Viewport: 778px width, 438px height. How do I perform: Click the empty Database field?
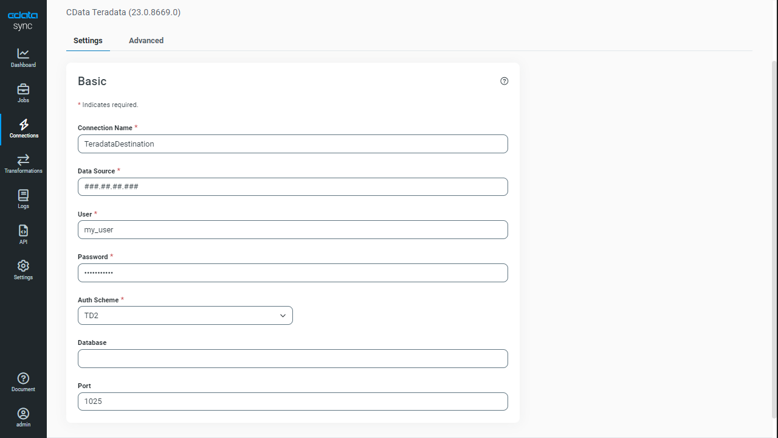click(293, 358)
